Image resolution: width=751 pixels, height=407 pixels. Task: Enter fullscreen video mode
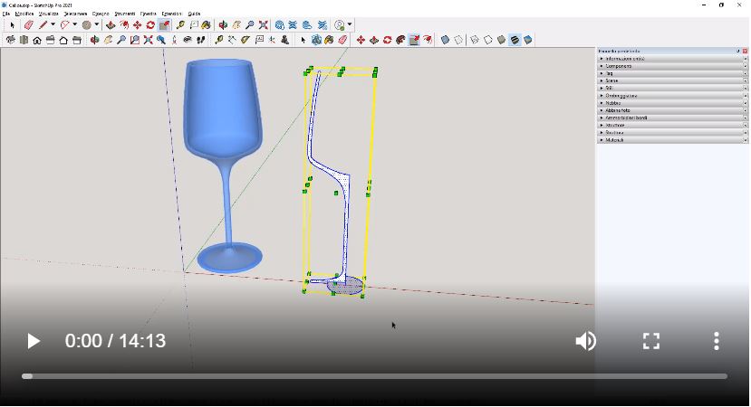[651, 341]
